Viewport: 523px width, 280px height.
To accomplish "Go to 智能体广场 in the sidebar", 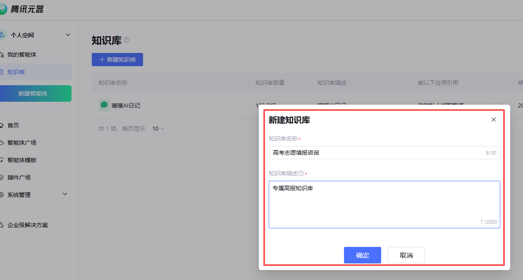I will pos(22,143).
